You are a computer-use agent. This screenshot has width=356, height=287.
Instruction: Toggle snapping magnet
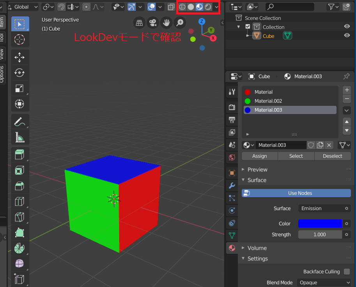[61, 7]
